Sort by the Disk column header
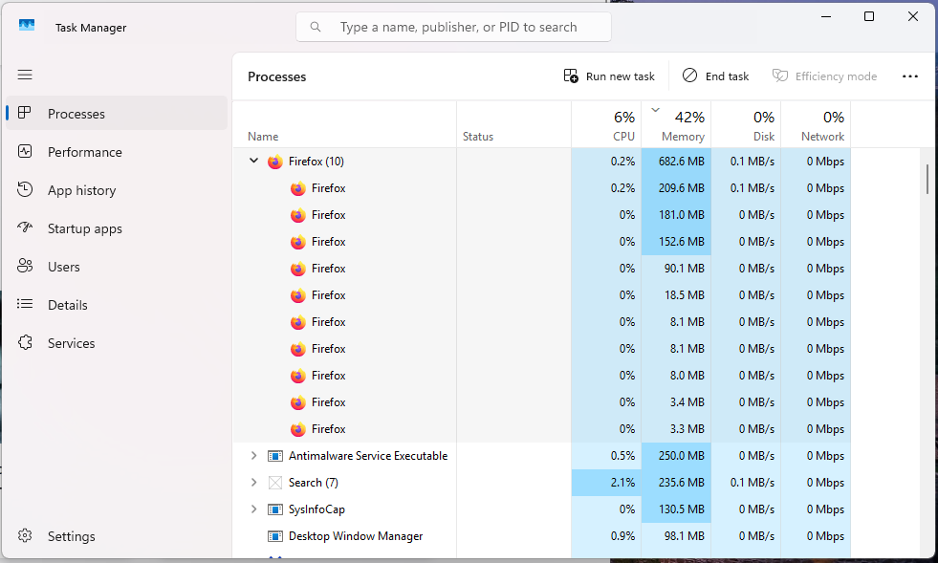938x563 pixels. [746, 124]
